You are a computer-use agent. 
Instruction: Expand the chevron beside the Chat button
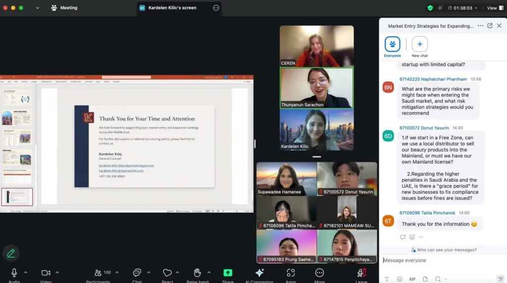149,273
